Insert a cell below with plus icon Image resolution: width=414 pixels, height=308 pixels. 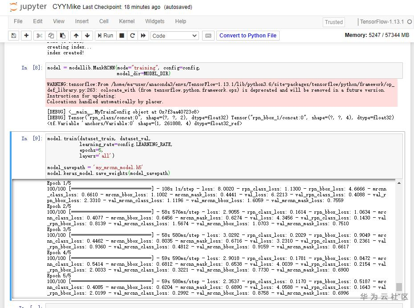[x=26, y=36]
